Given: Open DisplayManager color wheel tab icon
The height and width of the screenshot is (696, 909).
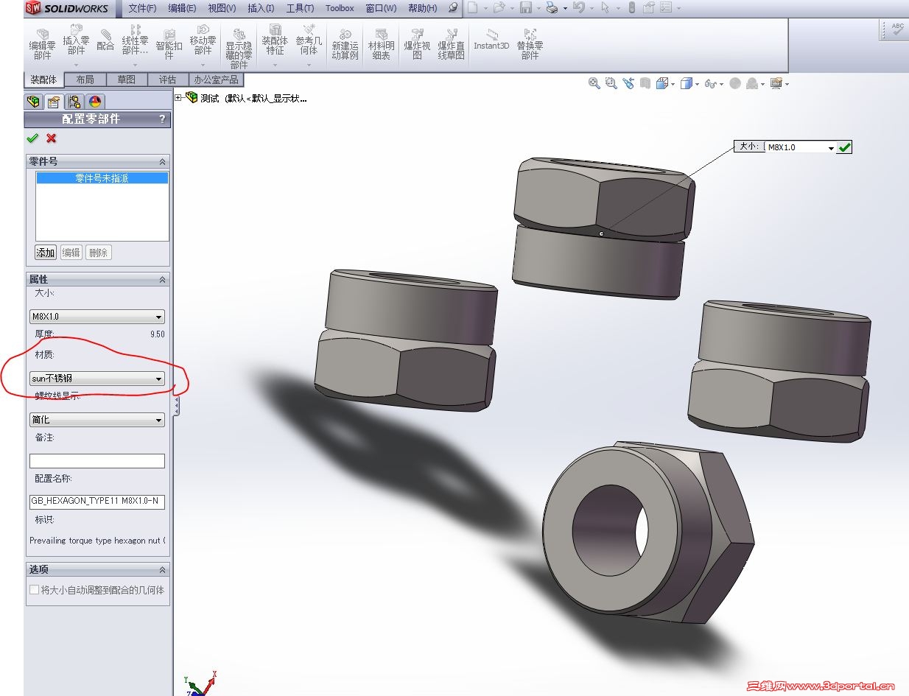Looking at the screenshot, I should [95, 102].
